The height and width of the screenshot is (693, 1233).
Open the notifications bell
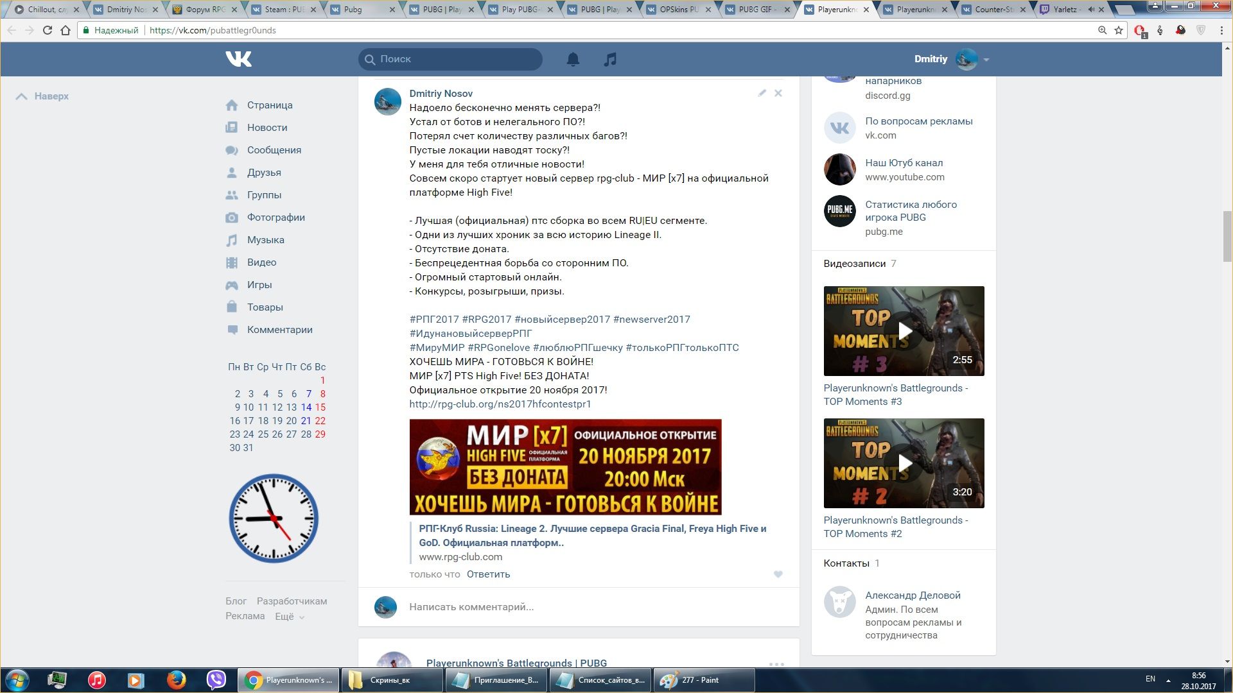pyautogui.click(x=573, y=59)
